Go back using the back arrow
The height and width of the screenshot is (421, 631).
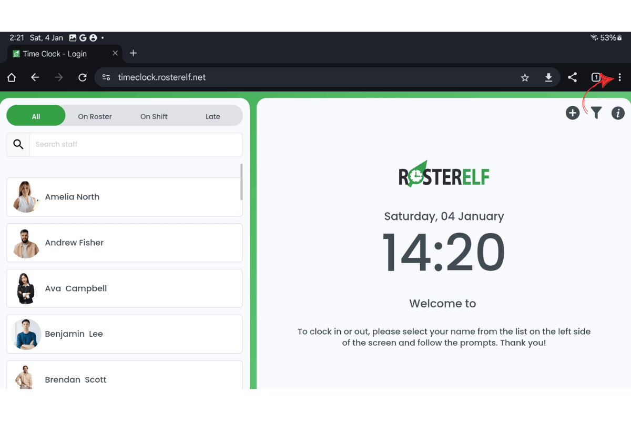[x=35, y=77]
